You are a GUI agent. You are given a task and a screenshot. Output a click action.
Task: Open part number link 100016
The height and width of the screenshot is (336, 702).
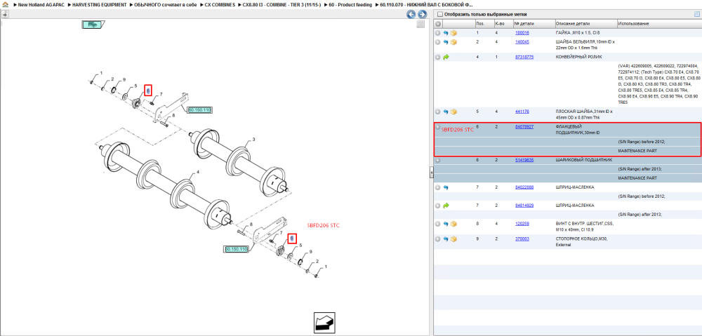click(x=522, y=33)
